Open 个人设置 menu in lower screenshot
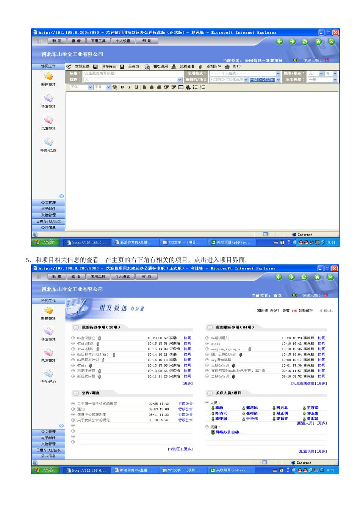The width and height of the screenshot is (360, 510). coord(123,277)
